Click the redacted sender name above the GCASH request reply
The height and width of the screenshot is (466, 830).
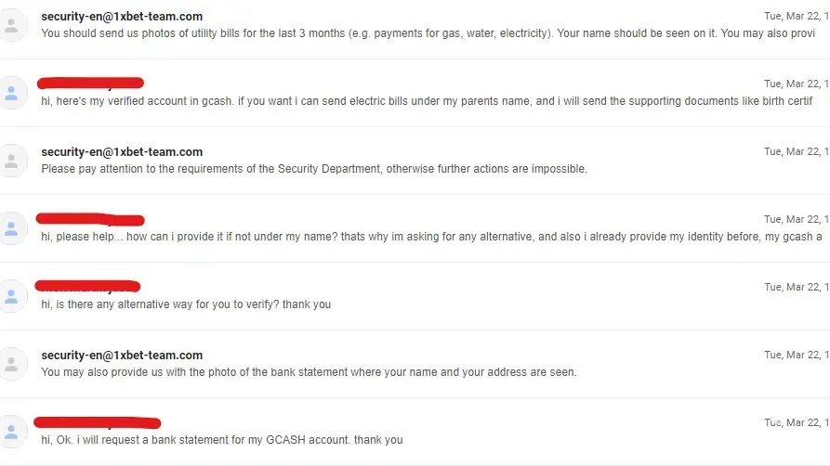click(x=98, y=423)
